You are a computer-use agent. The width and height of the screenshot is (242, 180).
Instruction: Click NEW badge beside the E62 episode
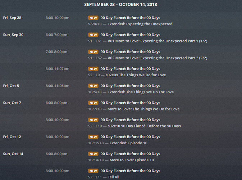(93, 52)
